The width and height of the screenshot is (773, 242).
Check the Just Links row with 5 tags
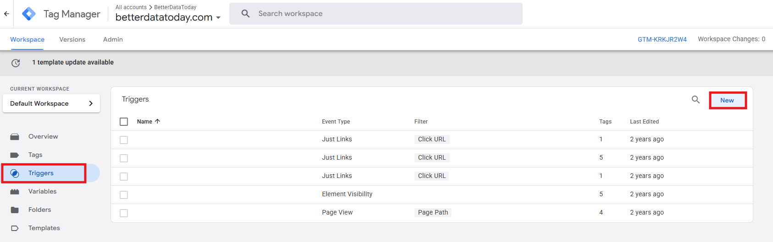(124, 158)
